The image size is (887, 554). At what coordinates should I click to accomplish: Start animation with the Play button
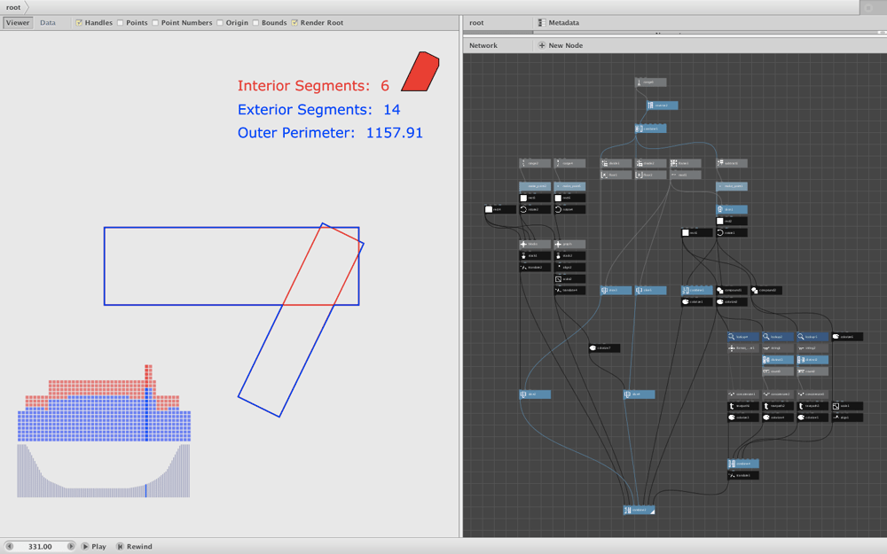pos(93,546)
